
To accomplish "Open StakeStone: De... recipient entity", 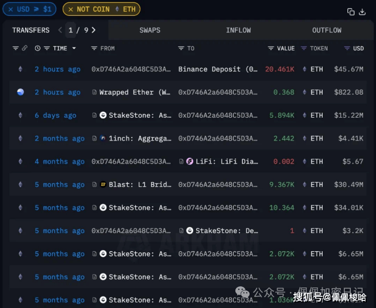I will (x=227, y=231).
